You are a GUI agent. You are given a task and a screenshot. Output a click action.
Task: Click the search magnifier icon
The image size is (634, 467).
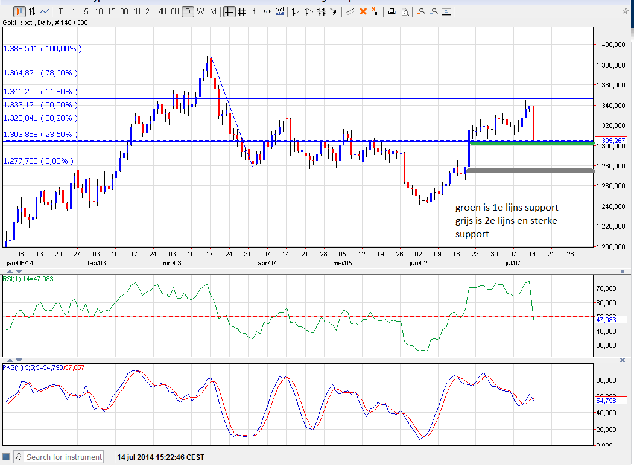click(x=19, y=457)
